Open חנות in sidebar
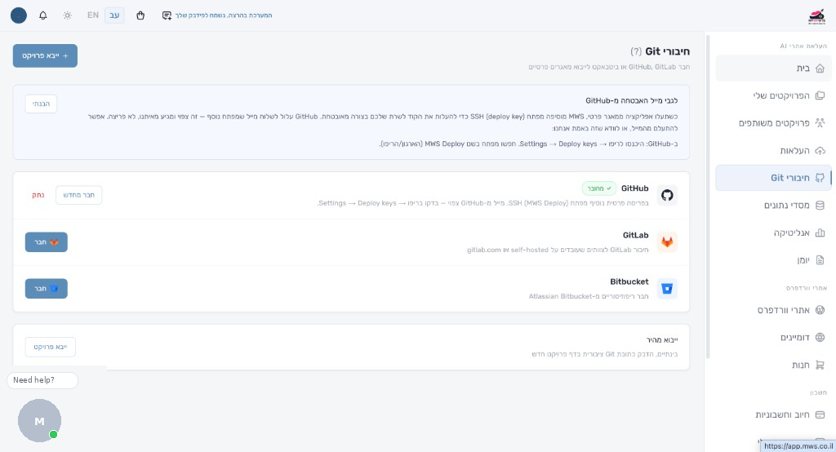The height and width of the screenshot is (452, 836). tap(773, 365)
